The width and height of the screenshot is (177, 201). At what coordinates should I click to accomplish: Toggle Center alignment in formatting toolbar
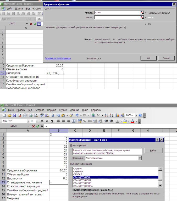[63, 121]
